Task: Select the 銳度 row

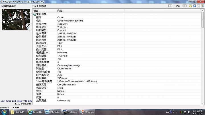Action: [117, 97]
